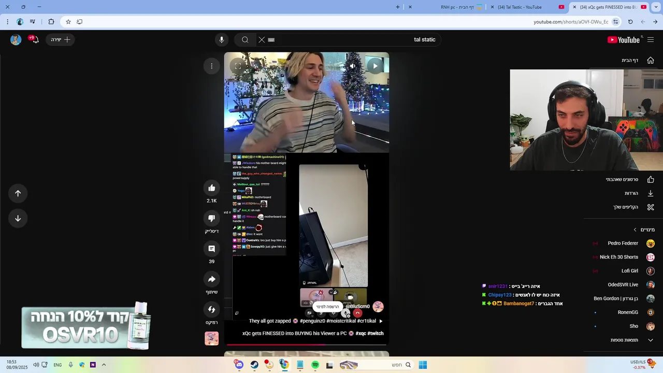Open the sound thumbnail below remix
This screenshot has width=663, height=373.
(211, 338)
